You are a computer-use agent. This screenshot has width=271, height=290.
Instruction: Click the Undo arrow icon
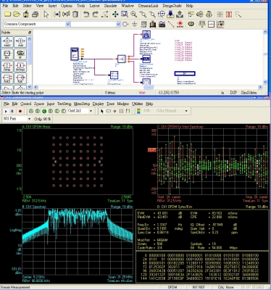86,14
